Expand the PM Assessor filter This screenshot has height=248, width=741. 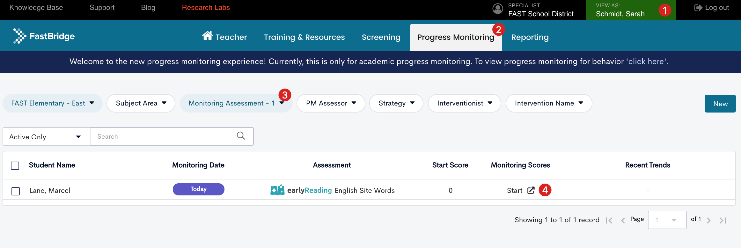[331, 103]
